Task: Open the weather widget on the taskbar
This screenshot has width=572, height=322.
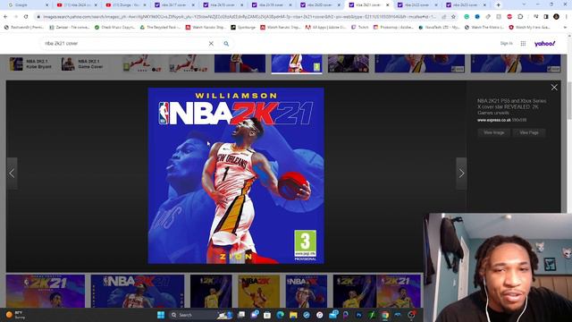Action: 15,315
